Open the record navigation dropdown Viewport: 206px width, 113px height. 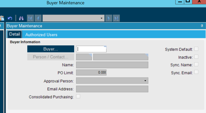[x=101, y=18]
